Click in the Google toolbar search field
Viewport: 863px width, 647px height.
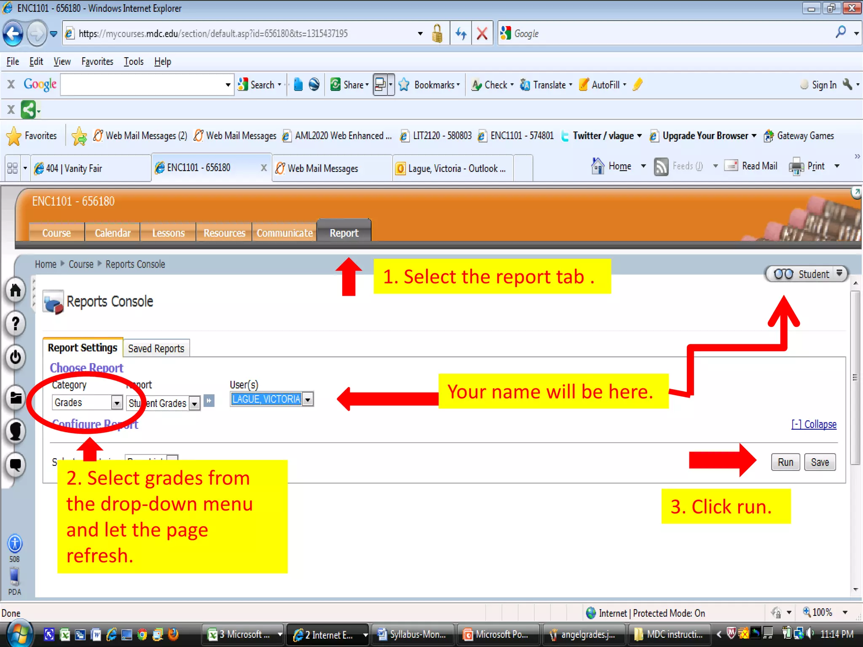142,85
